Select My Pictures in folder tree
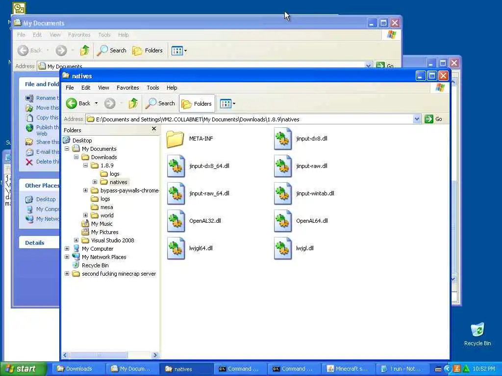This screenshot has height=376, width=502. point(104,232)
